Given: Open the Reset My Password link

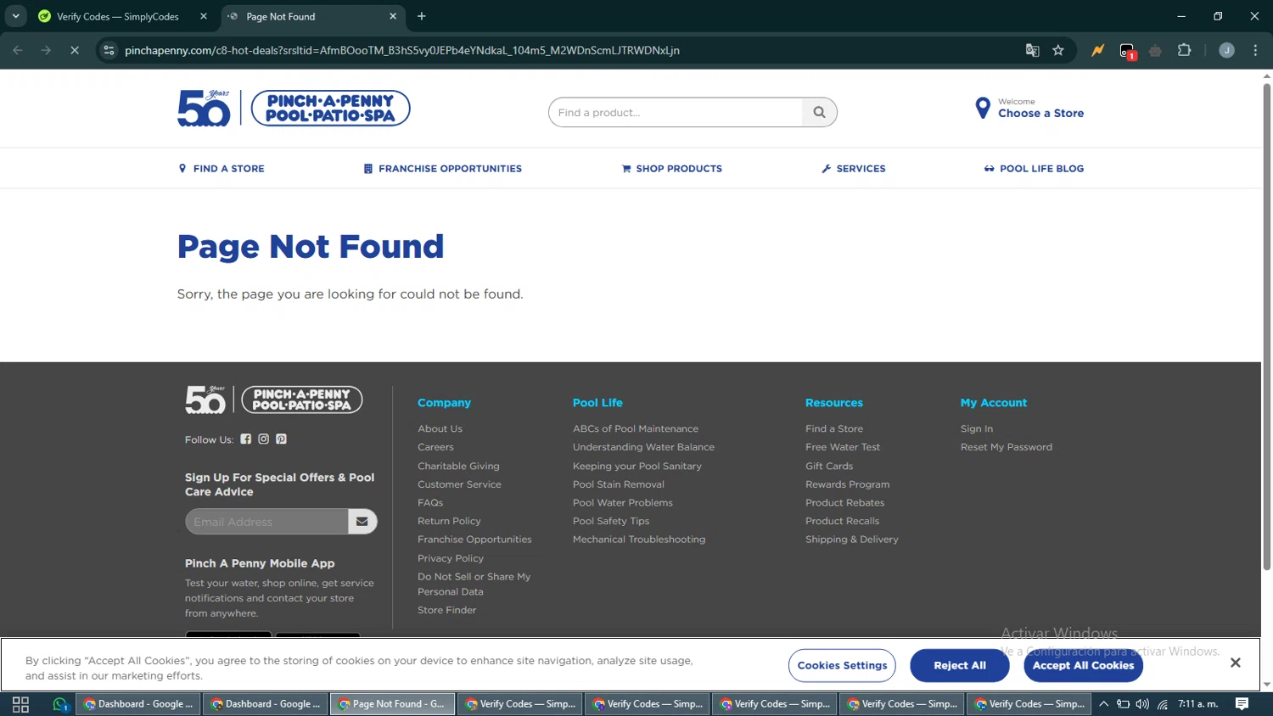Looking at the screenshot, I should tap(1007, 447).
